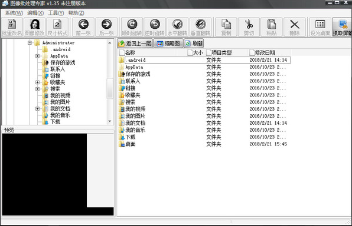
Task: Select .android folder in tree
Action: pos(60,49)
